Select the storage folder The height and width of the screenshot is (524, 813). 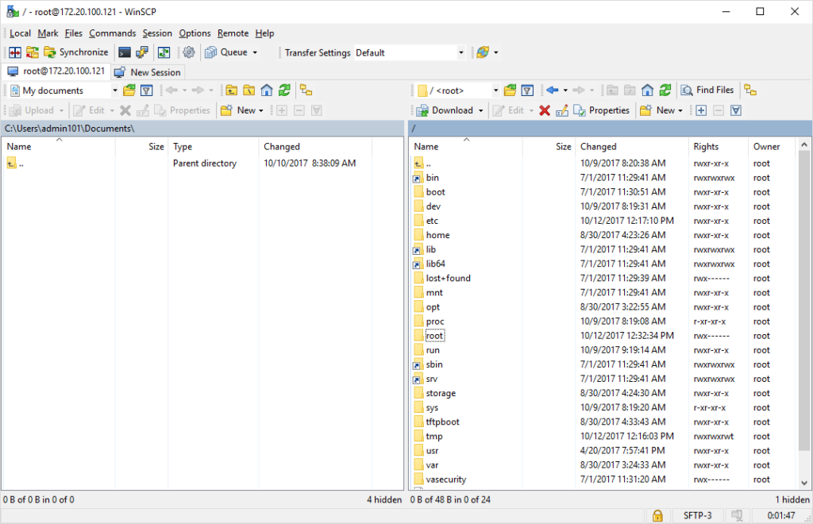(441, 393)
